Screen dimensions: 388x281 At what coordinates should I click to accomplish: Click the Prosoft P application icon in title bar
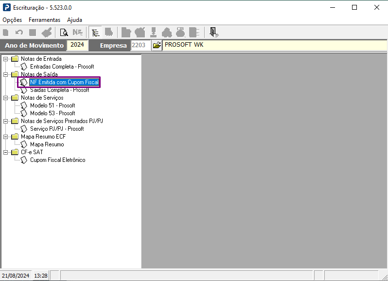[x=7, y=7]
